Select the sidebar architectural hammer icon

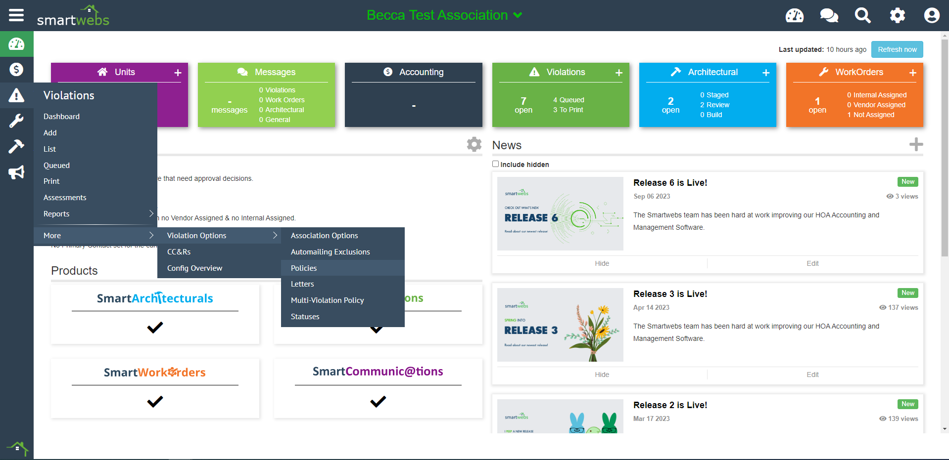coord(16,146)
